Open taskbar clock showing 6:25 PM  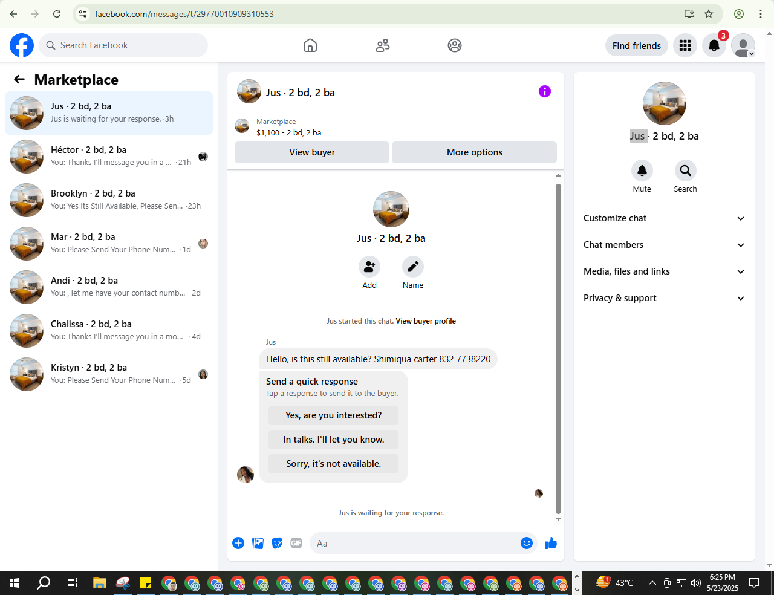[x=723, y=583]
